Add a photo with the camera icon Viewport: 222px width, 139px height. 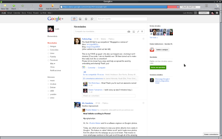pos(129,31)
